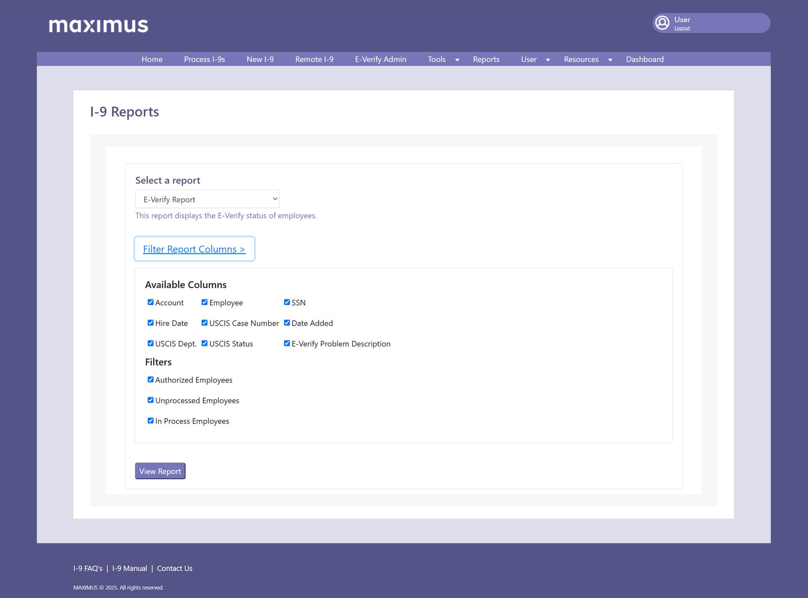The width and height of the screenshot is (808, 598).
Task: Toggle off the Unprocessed Employees filter
Action: coord(151,400)
